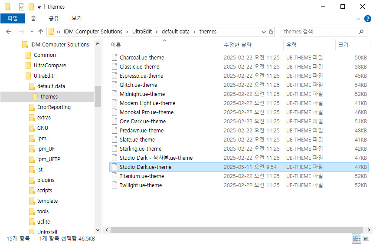Select Predawn.ue-theme file icon
The width and height of the screenshot is (373, 244).
pos(115,130)
